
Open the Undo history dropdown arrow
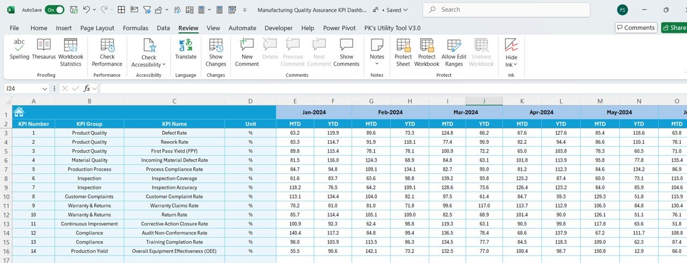(x=94, y=10)
